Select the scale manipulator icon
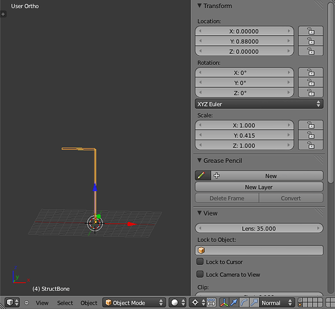This screenshot has height=309, width=335. point(254,303)
